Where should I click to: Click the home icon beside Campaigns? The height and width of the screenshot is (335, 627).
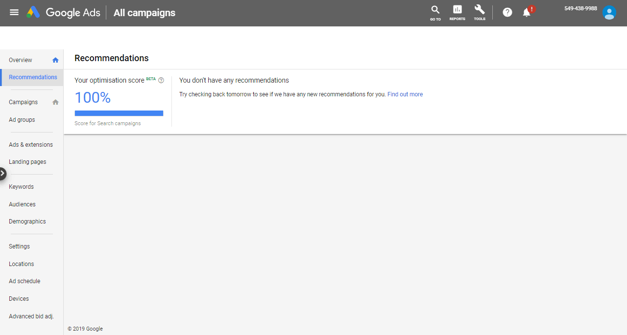tap(55, 102)
